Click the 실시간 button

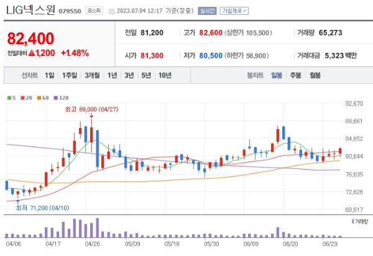pos(207,11)
